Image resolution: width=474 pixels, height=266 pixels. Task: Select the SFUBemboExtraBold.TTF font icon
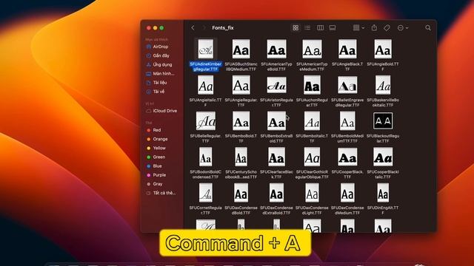pyautogui.click(x=276, y=121)
